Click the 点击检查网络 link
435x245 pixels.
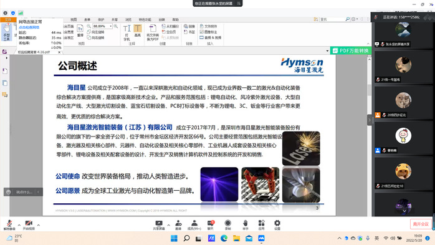point(29,27)
